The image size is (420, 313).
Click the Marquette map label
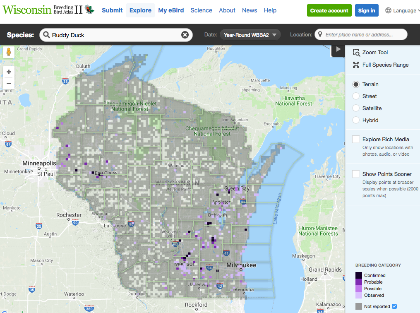point(260,80)
